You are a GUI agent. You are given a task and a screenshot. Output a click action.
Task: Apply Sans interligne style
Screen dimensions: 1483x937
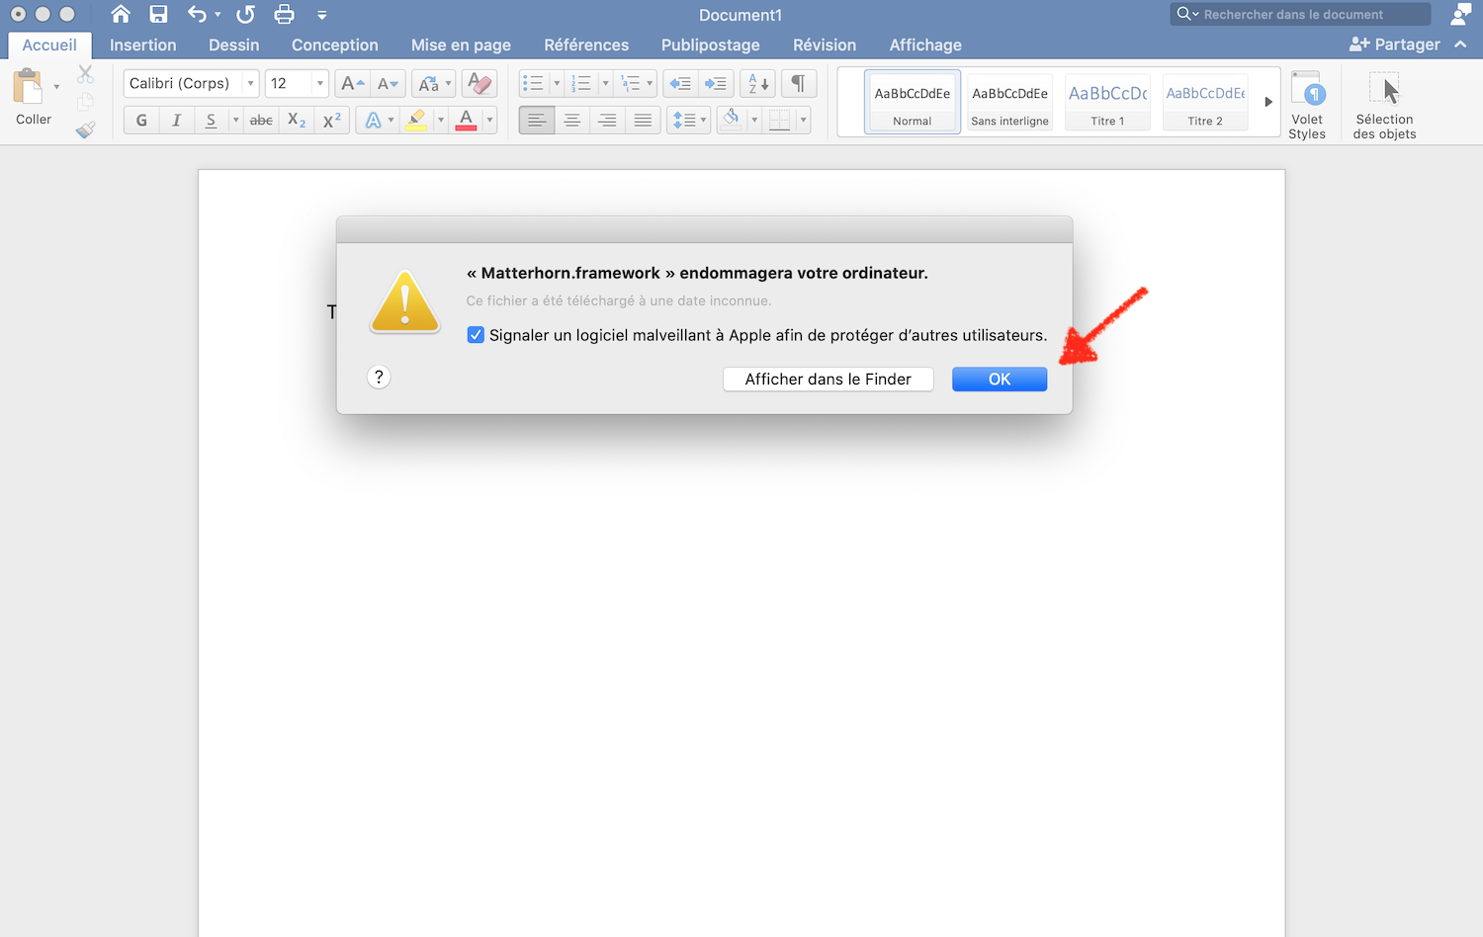pos(1009,102)
